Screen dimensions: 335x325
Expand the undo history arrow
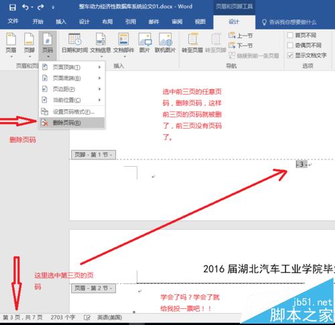32,7
